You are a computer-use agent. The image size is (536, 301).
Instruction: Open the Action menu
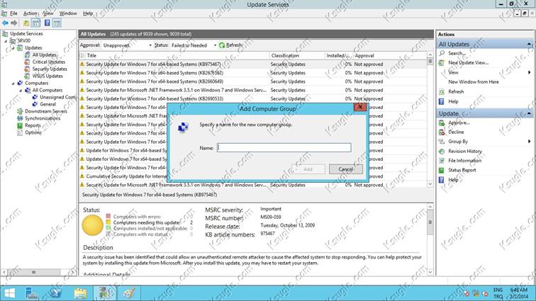click(x=30, y=13)
